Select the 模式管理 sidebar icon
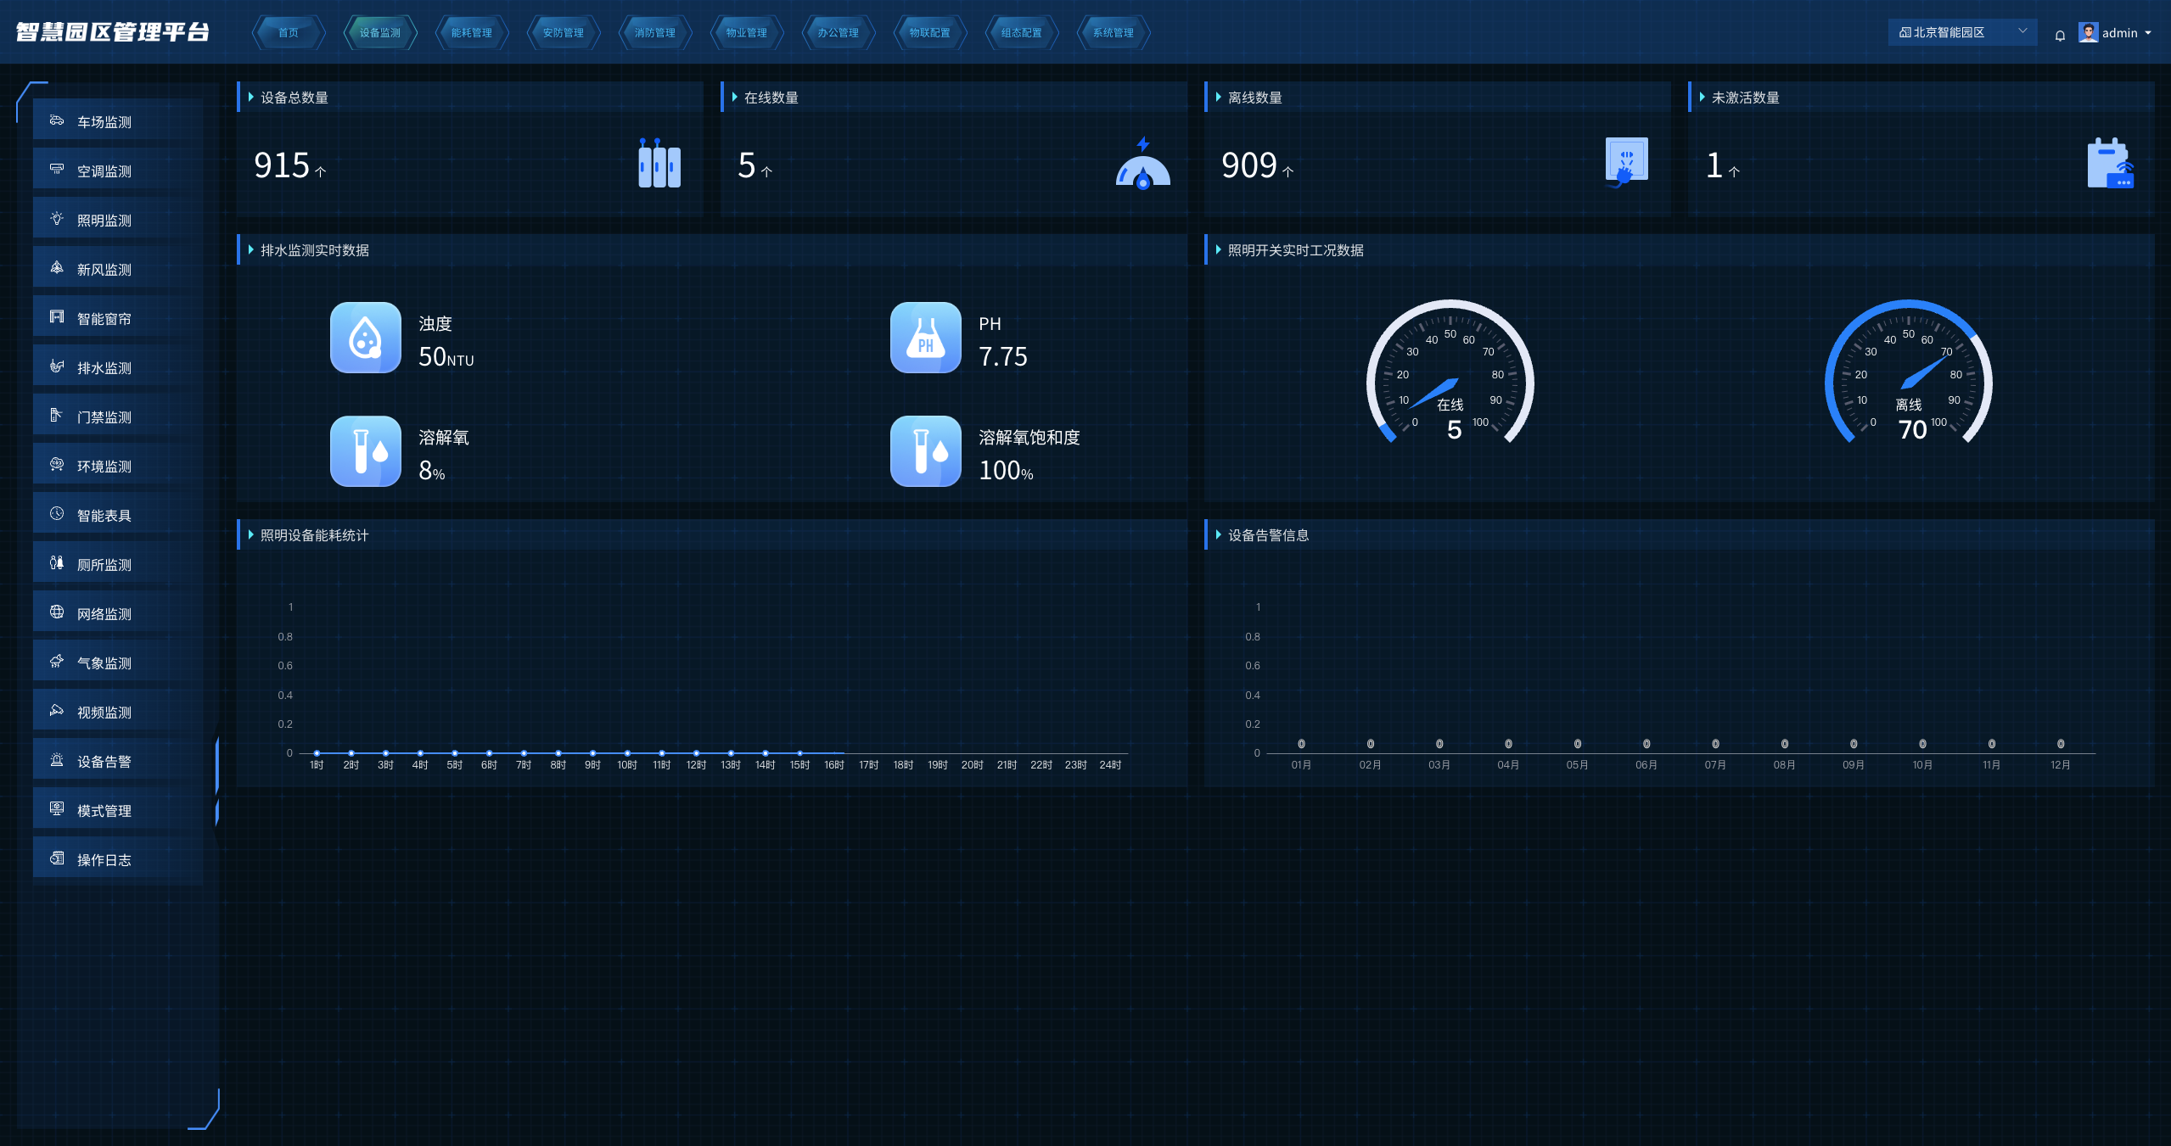Screen dimensions: 2171x1146 [57, 809]
